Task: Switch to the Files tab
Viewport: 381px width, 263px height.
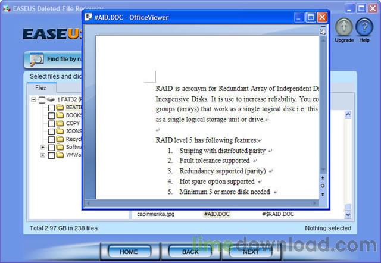Action: point(41,87)
